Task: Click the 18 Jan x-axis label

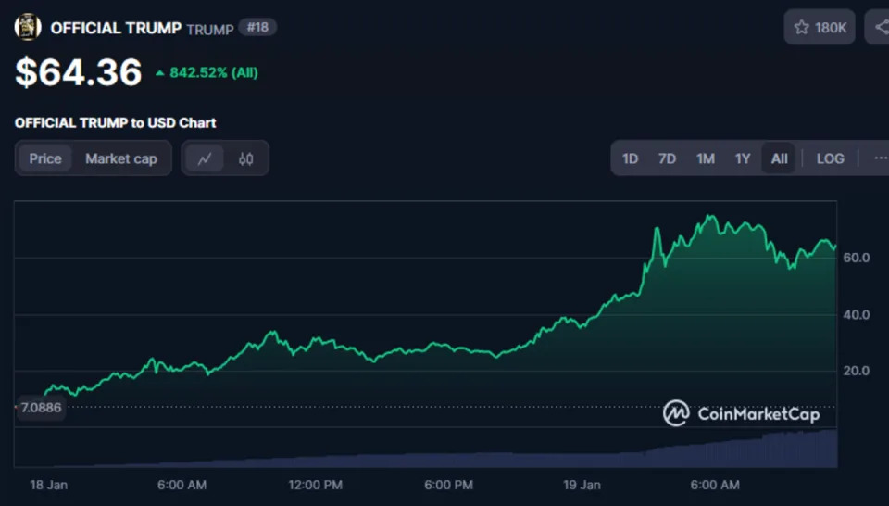Action: 49,485
